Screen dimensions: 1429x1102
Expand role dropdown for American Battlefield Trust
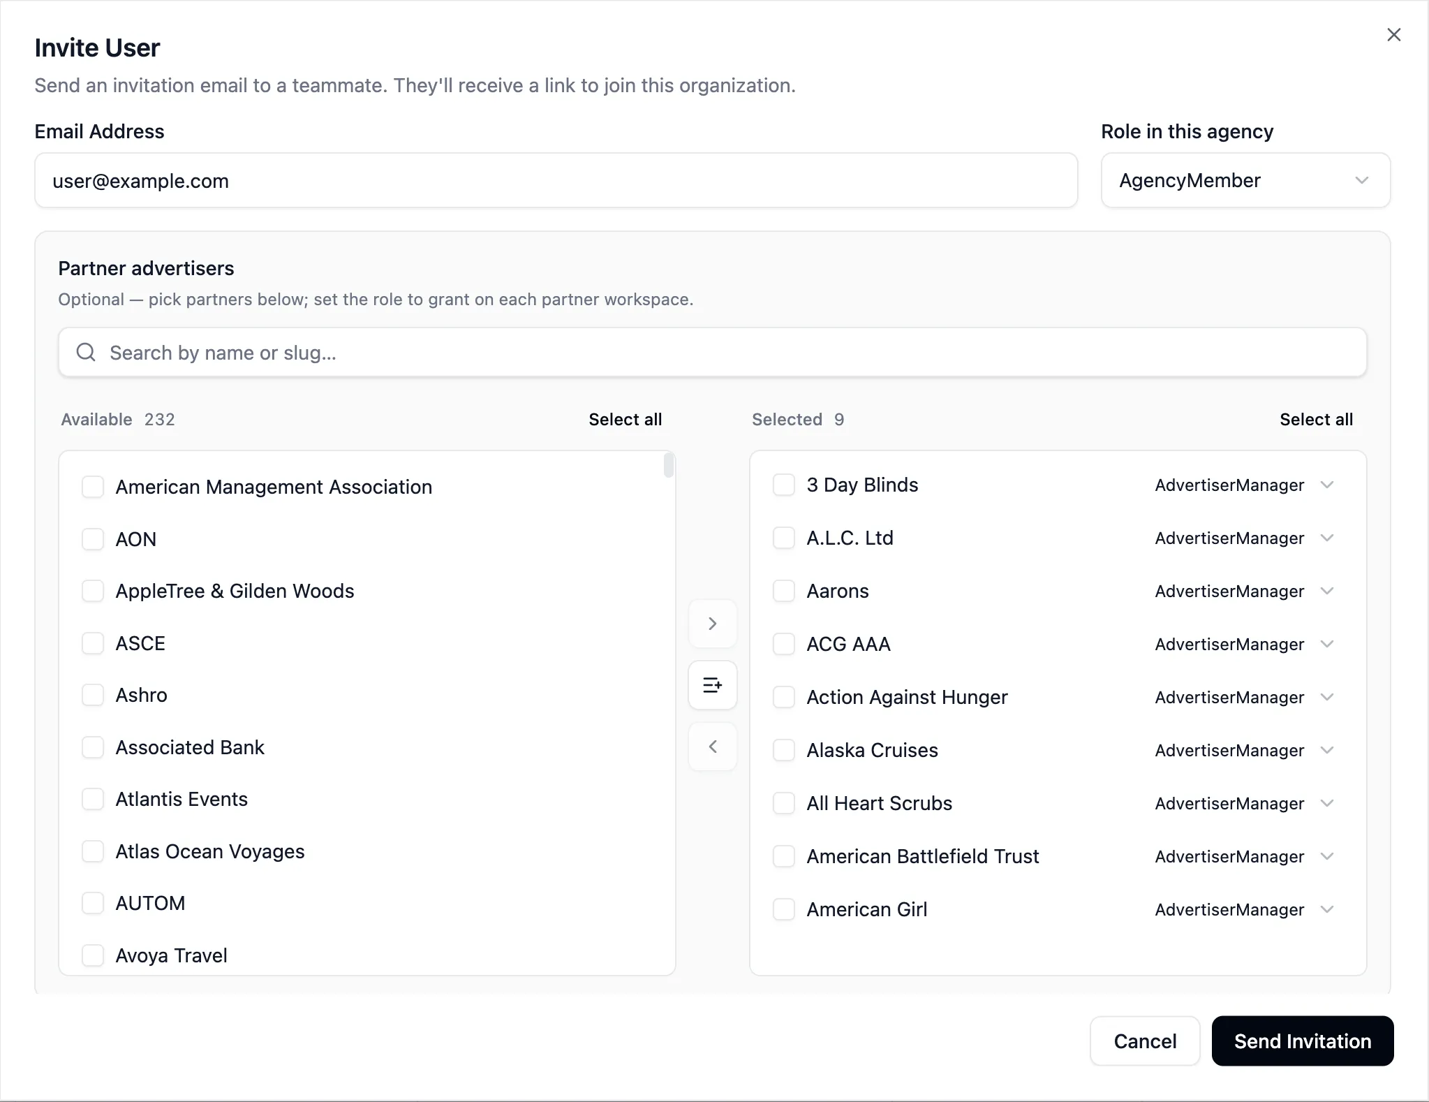[1245, 856]
